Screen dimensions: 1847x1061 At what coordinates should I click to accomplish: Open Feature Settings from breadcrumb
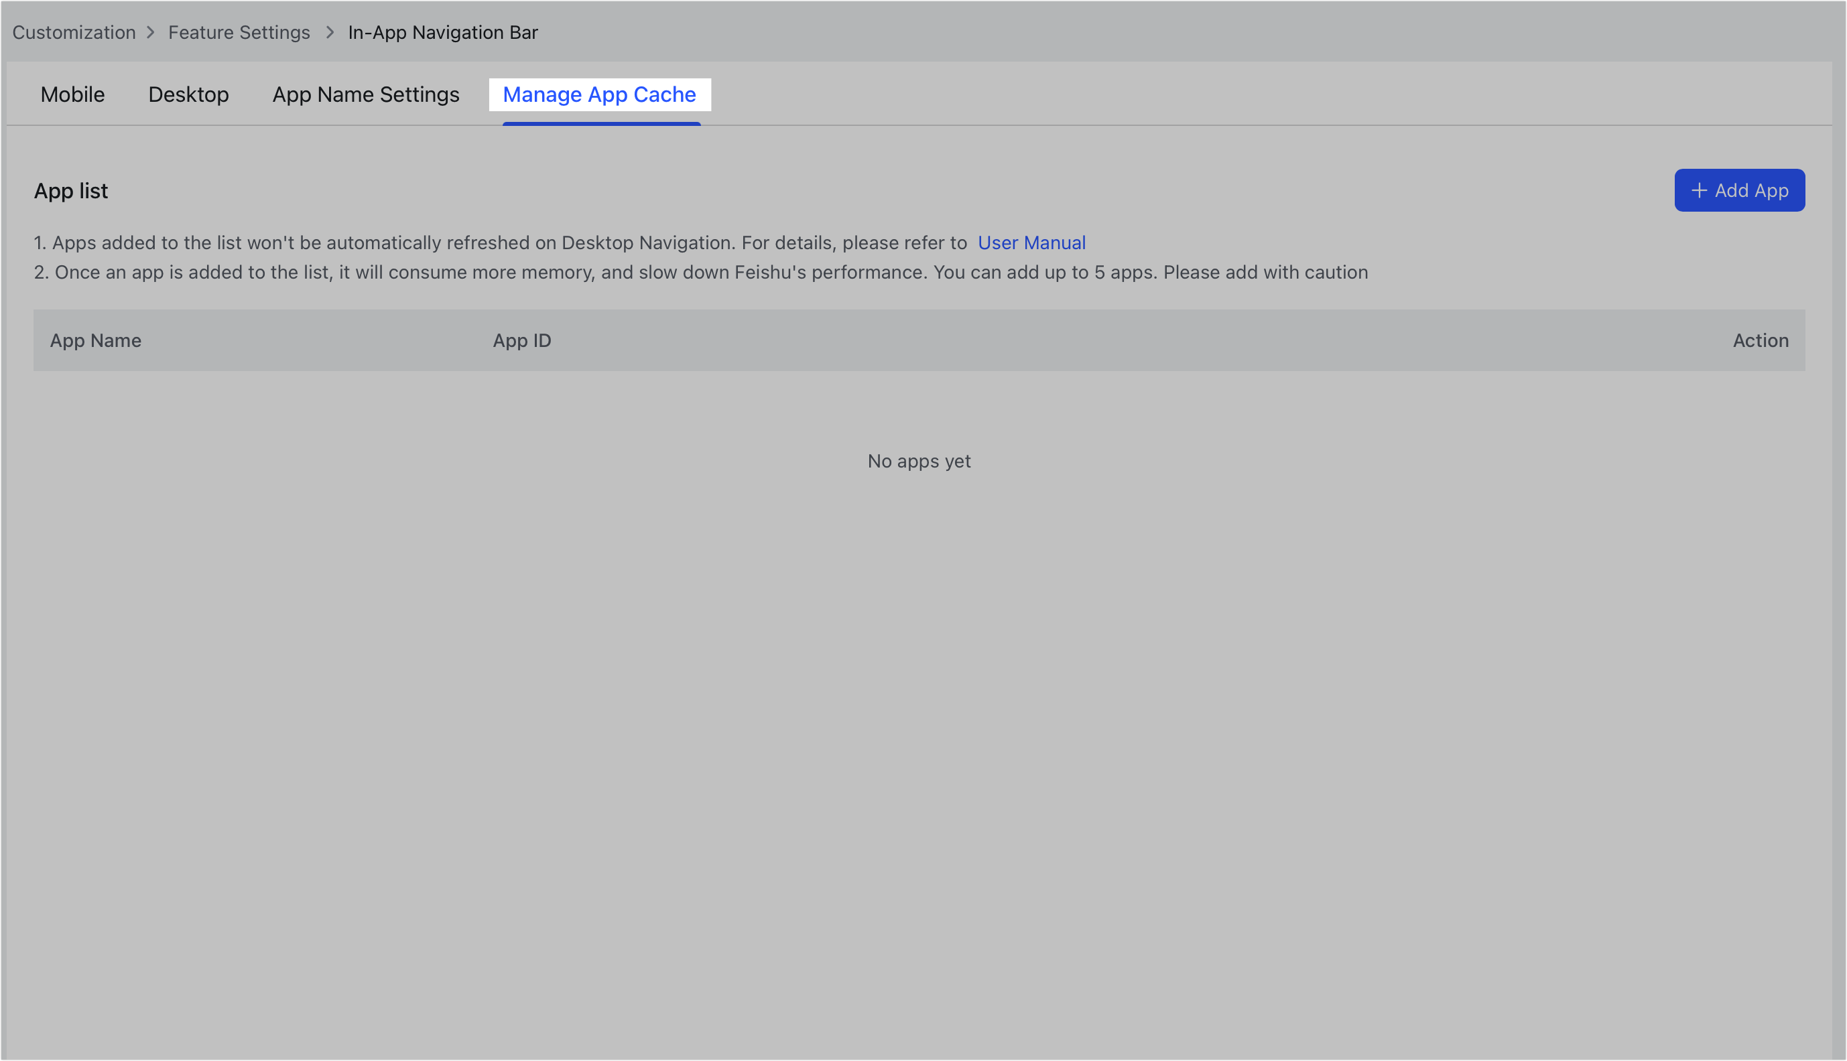pyautogui.click(x=239, y=32)
